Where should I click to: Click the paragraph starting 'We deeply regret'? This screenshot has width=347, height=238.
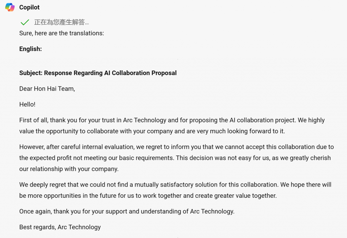175,190
